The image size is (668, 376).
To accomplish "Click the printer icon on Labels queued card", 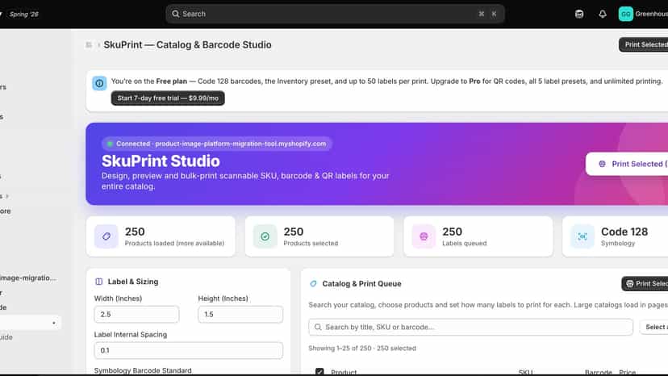I will click(x=424, y=236).
